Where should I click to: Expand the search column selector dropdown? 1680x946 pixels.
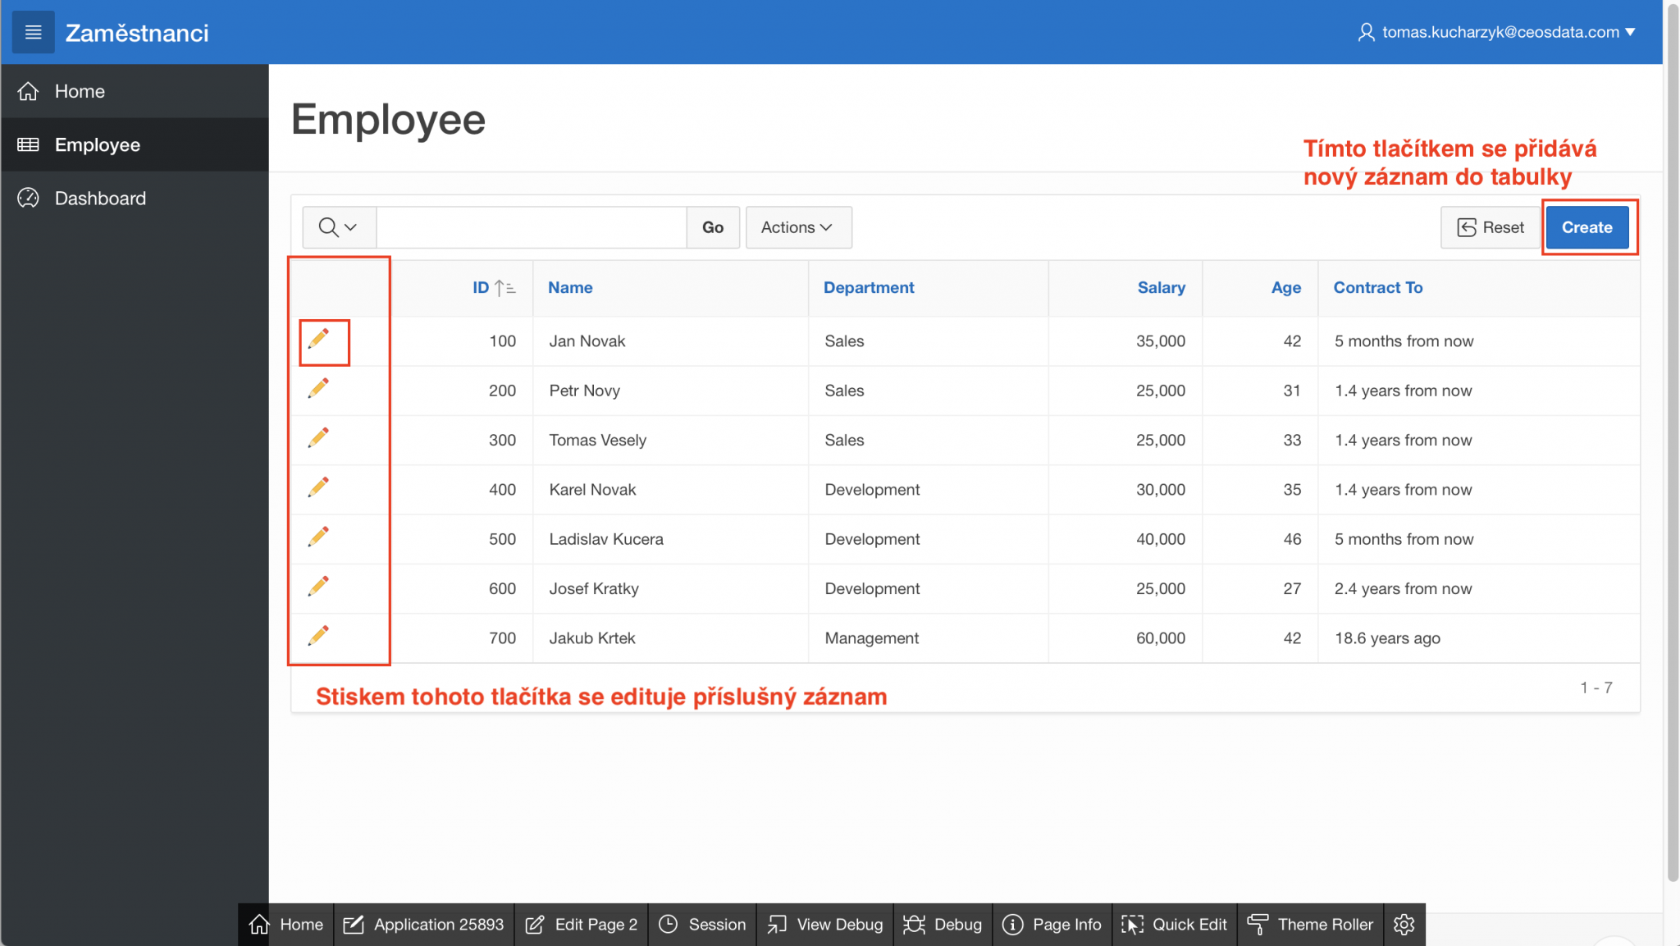coord(338,227)
